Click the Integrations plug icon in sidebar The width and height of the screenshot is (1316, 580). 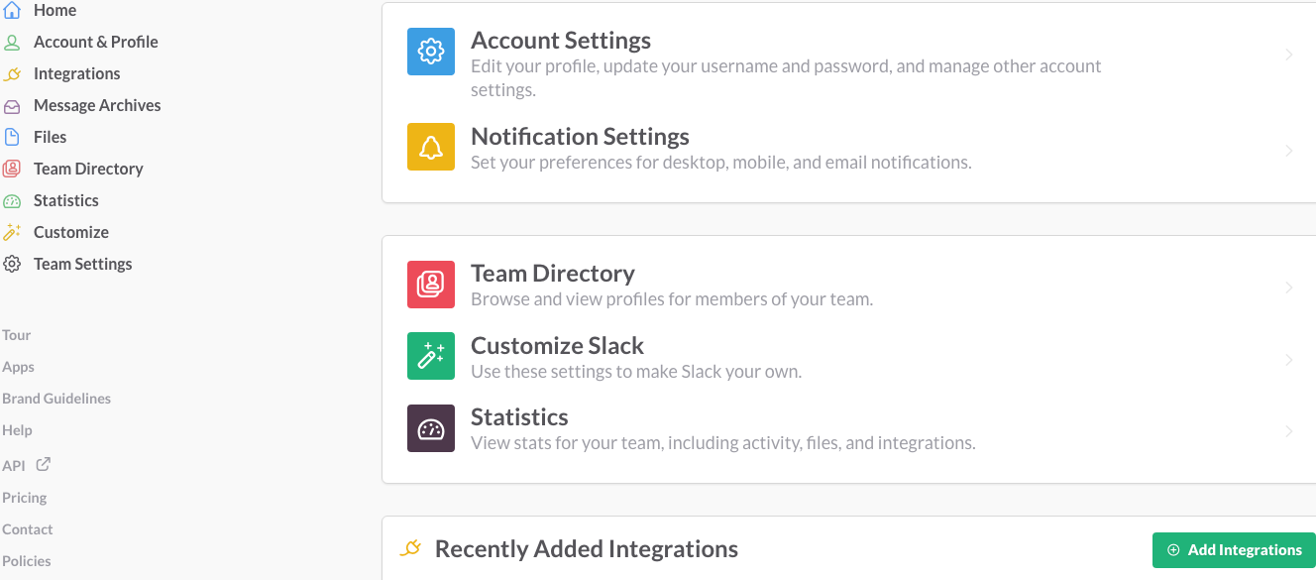[12, 74]
